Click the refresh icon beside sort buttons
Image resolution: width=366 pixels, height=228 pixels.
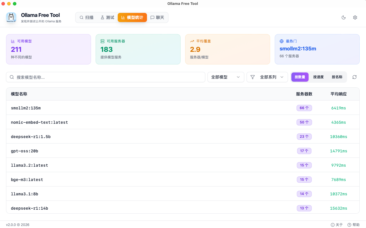pos(355,77)
